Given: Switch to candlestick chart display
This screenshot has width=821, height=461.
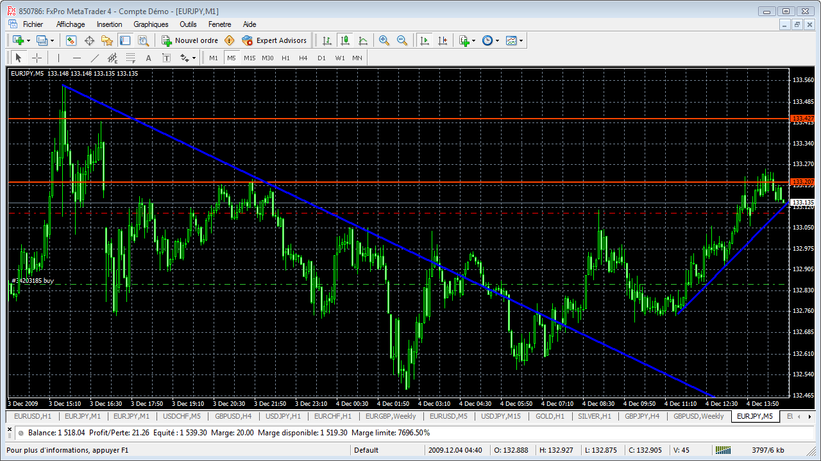Looking at the screenshot, I should [345, 40].
